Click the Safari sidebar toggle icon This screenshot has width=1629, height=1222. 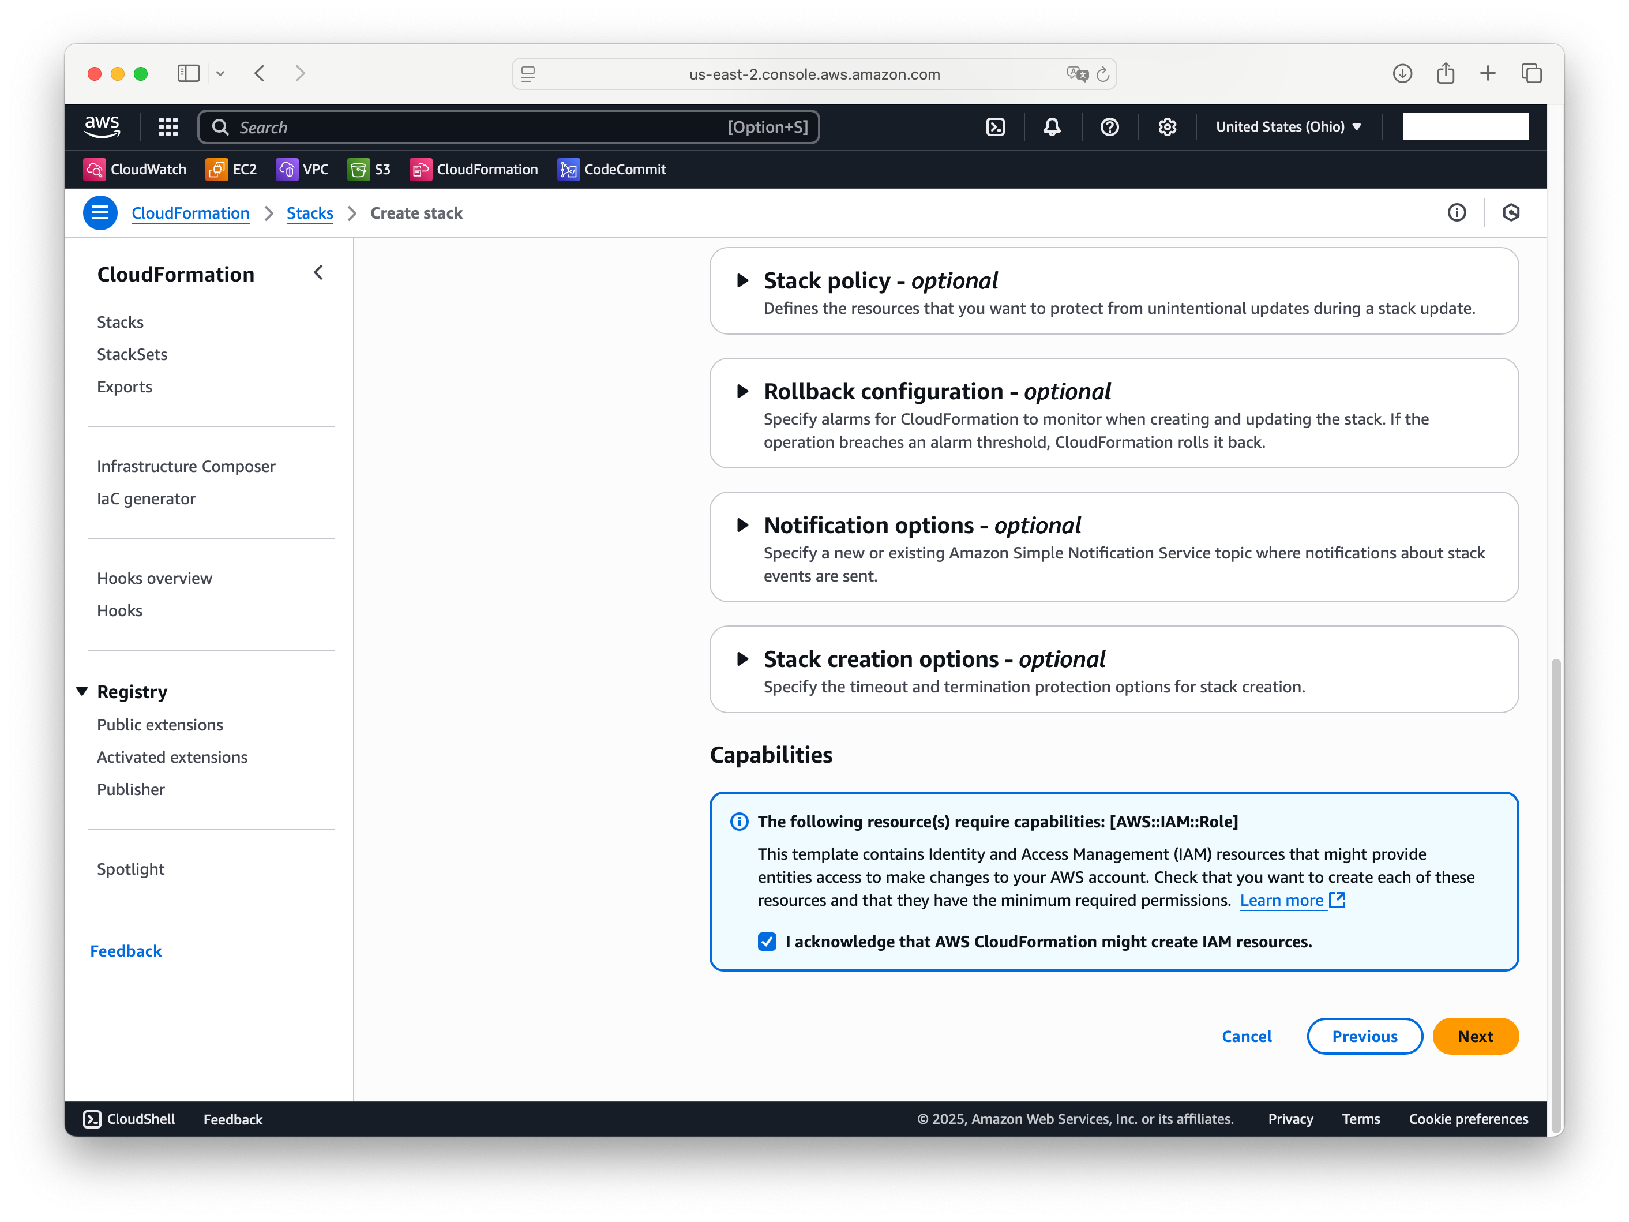coord(189,74)
